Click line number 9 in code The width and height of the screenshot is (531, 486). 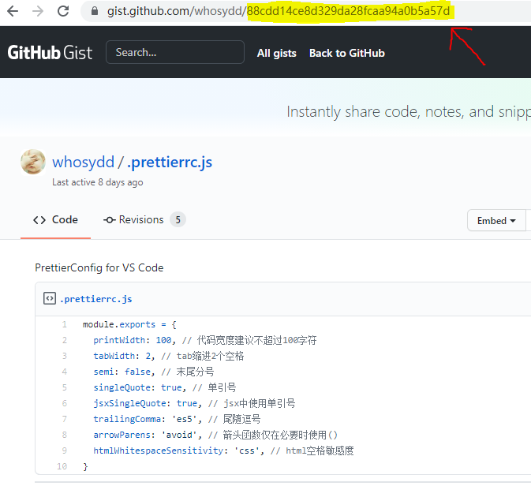tap(65, 450)
